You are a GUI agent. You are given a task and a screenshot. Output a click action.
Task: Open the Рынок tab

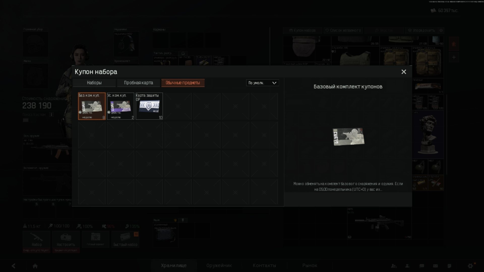pyautogui.click(x=310, y=265)
